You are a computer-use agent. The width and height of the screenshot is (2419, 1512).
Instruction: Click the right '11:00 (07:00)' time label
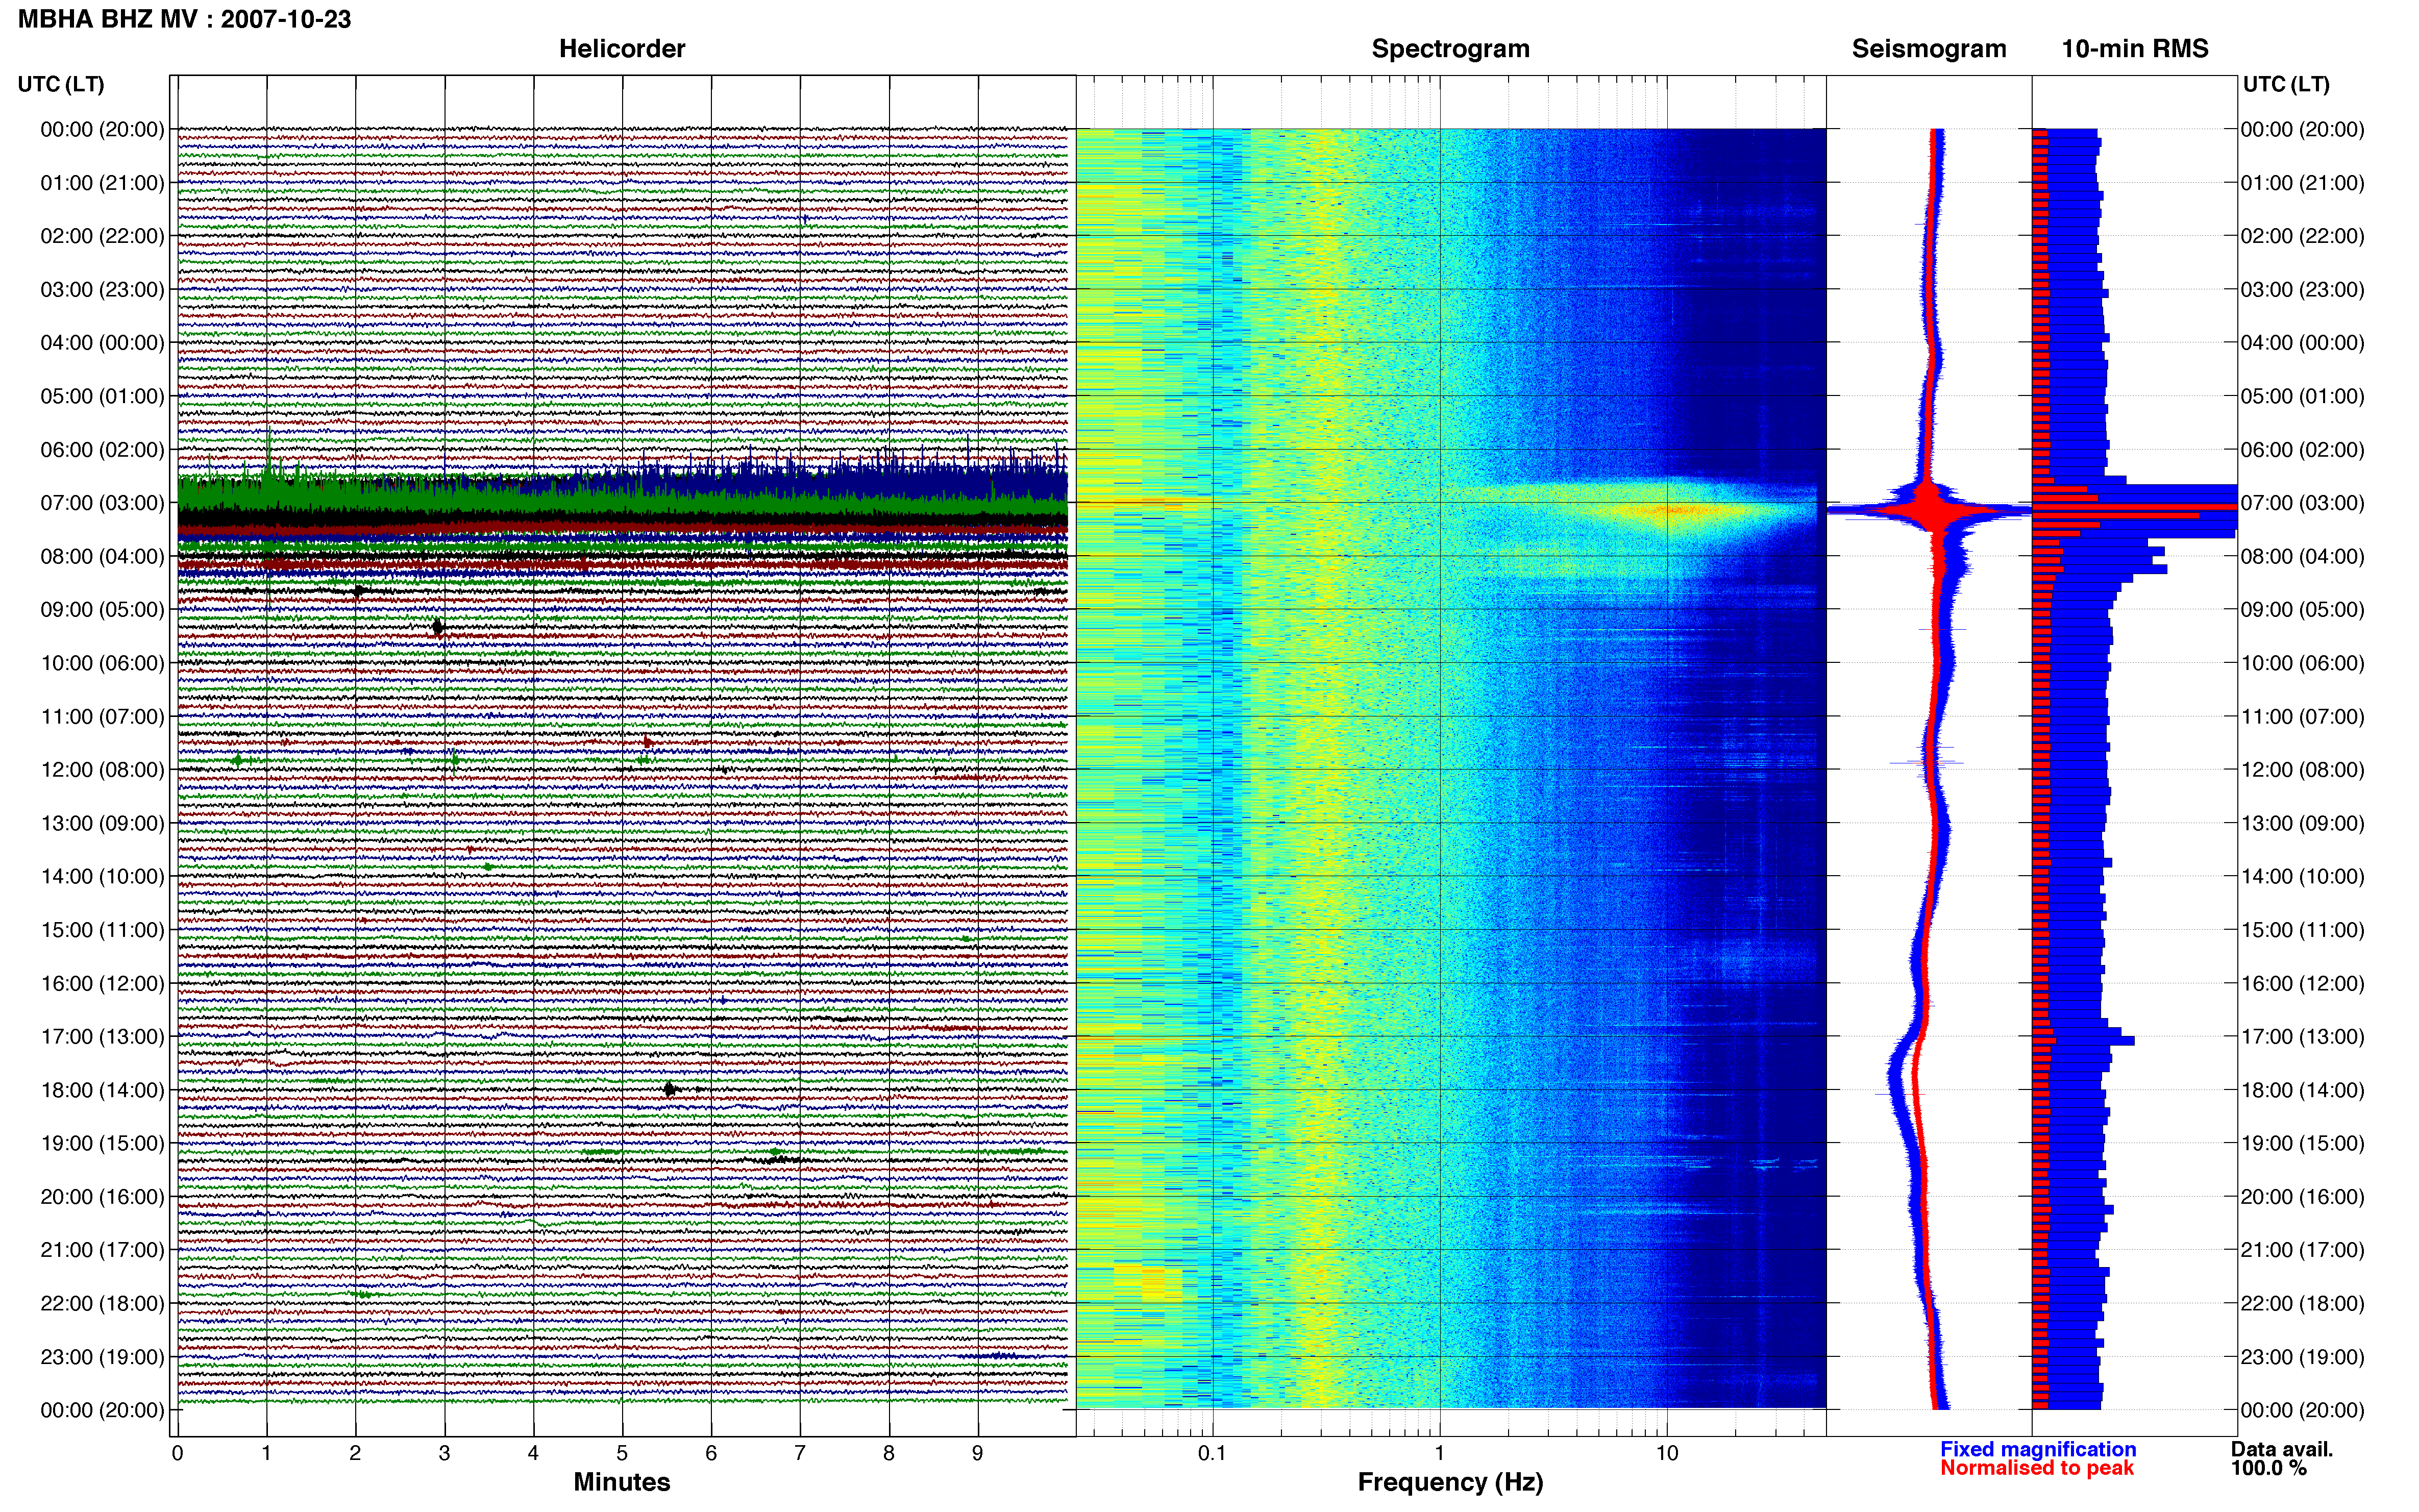click(2302, 716)
